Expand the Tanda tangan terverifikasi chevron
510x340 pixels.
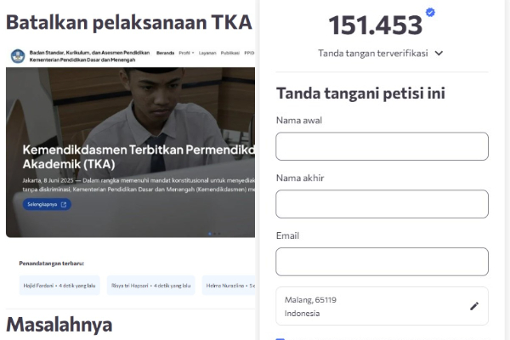click(x=439, y=53)
